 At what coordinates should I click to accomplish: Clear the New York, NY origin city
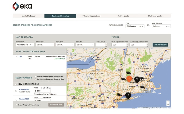[x=30, y=45]
